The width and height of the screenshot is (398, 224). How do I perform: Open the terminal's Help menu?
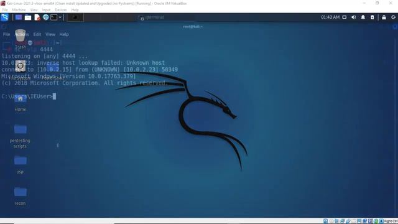pyautogui.click(x=64, y=34)
